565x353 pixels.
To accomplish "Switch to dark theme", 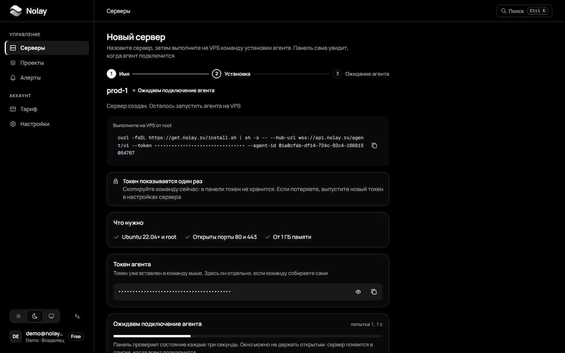I will click(x=35, y=316).
